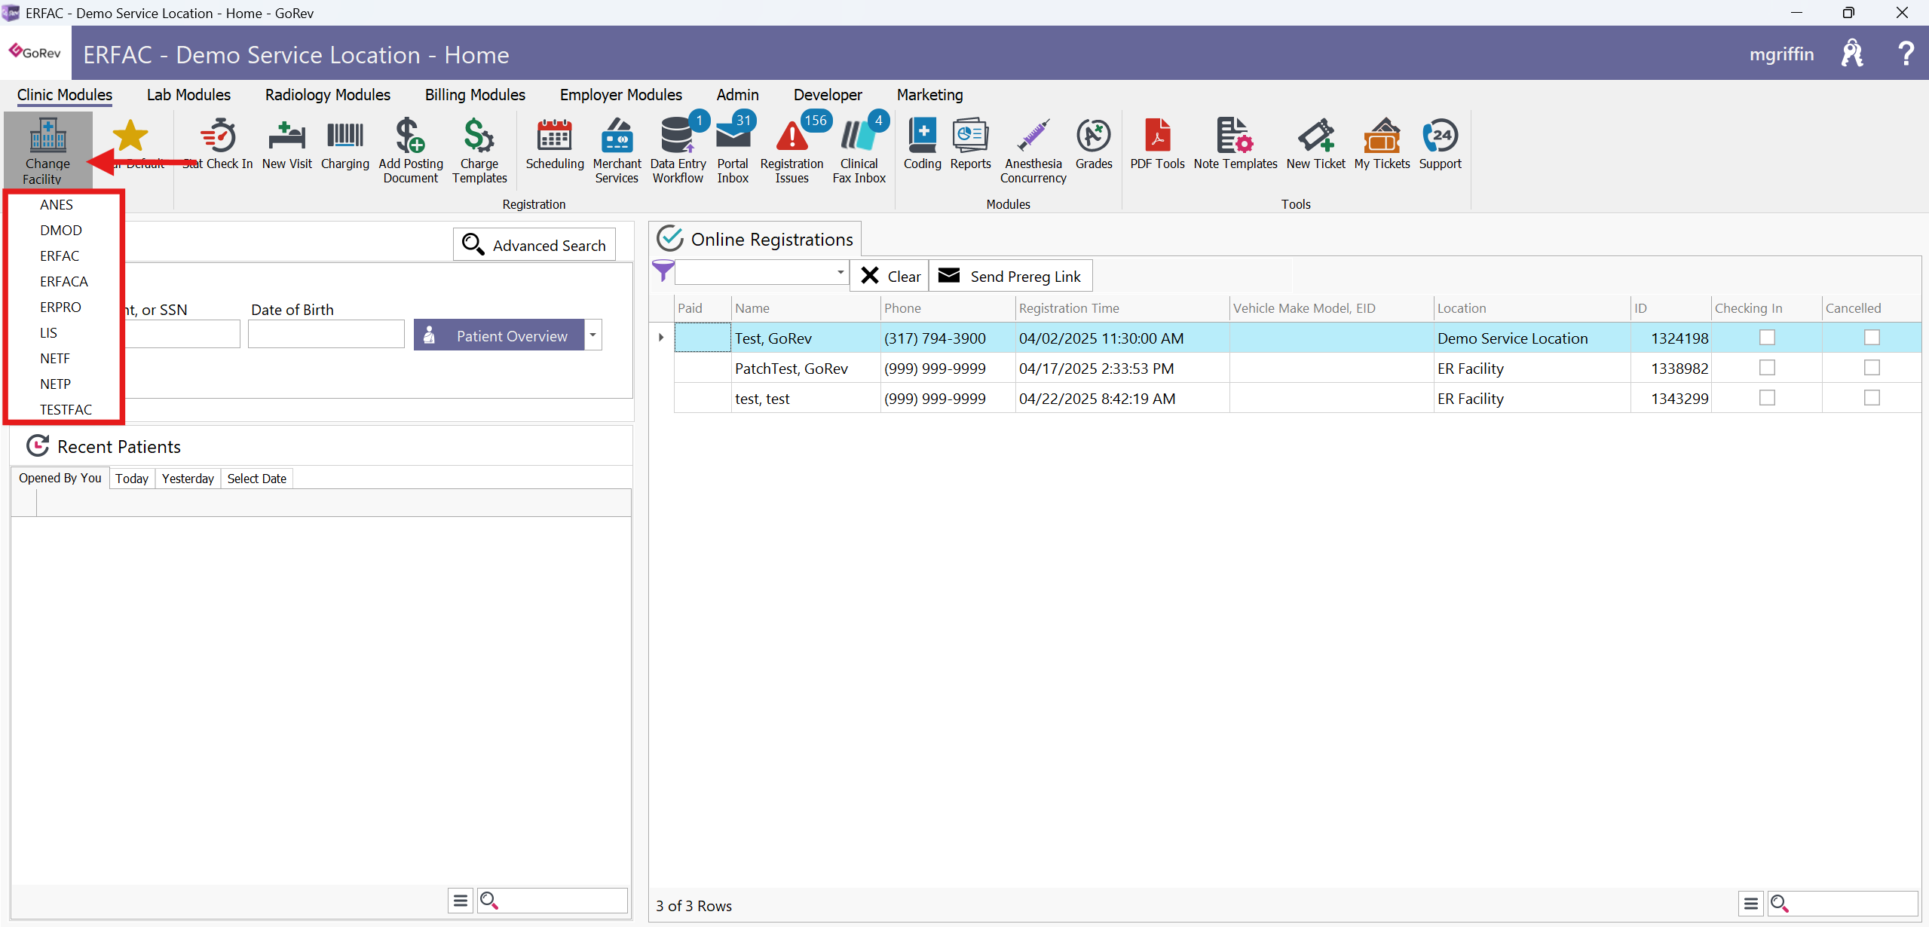Open 24-hour Support

1440,144
